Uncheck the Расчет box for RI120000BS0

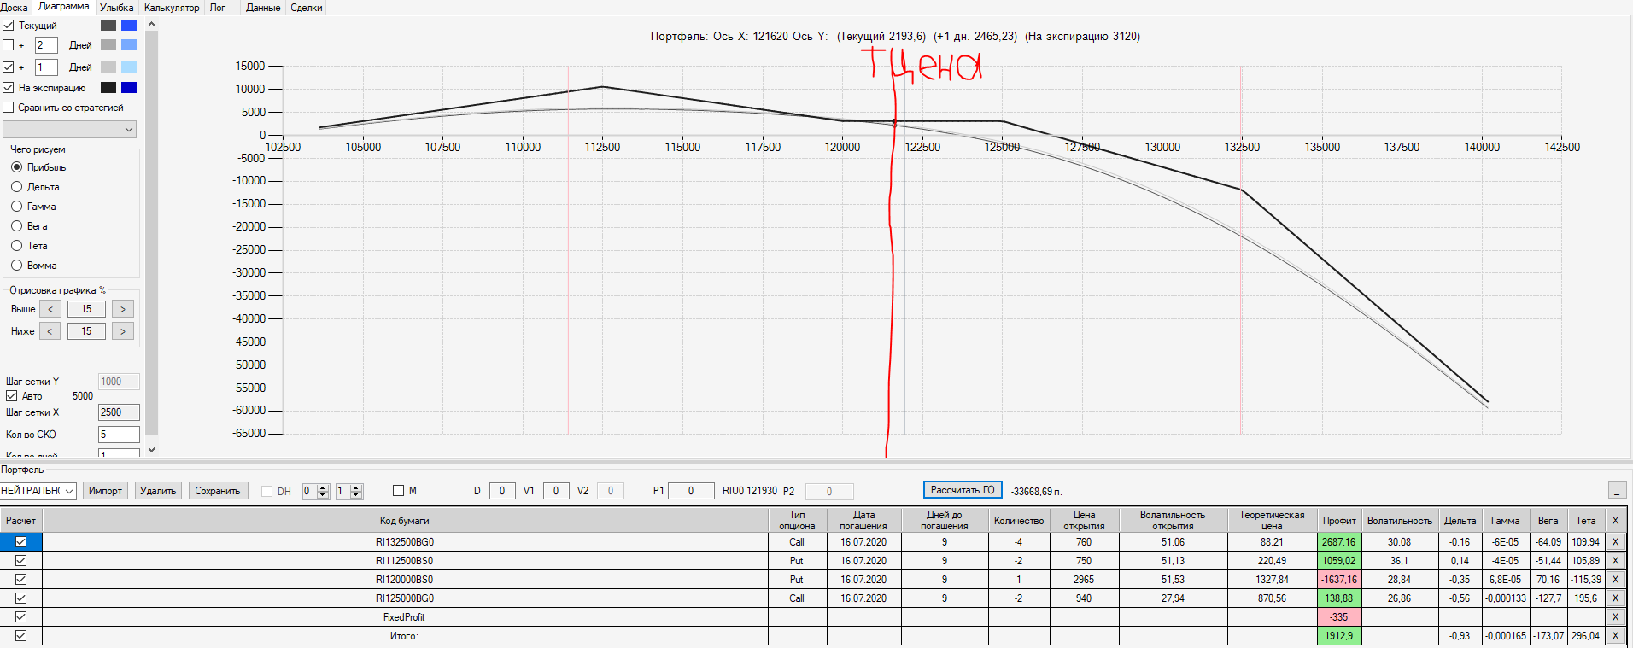point(21,580)
